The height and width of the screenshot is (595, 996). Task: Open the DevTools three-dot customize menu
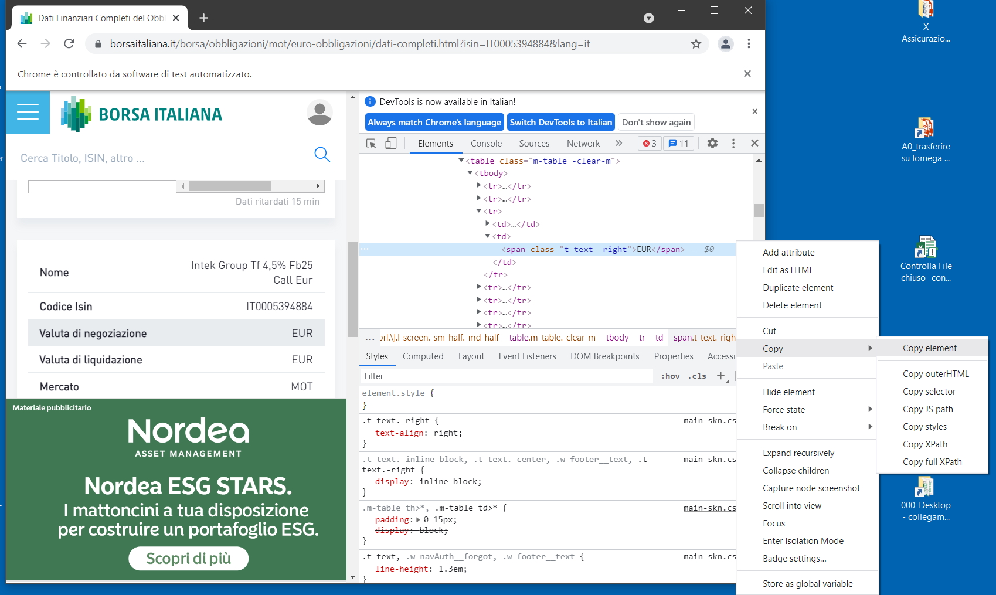[x=733, y=143]
